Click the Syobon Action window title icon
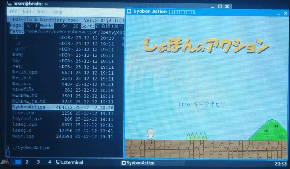Image resolution: width=290 pixels, height=169 pixels. pyautogui.click(x=129, y=11)
